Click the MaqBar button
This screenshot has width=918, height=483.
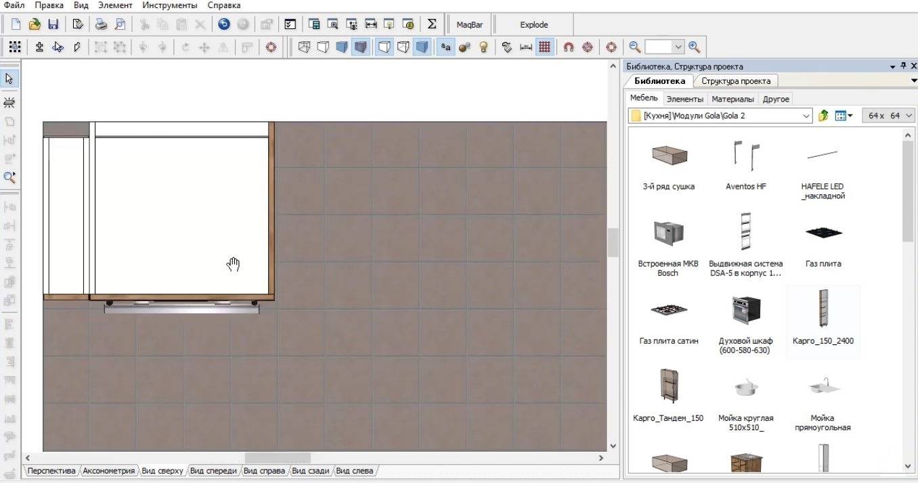click(x=469, y=25)
